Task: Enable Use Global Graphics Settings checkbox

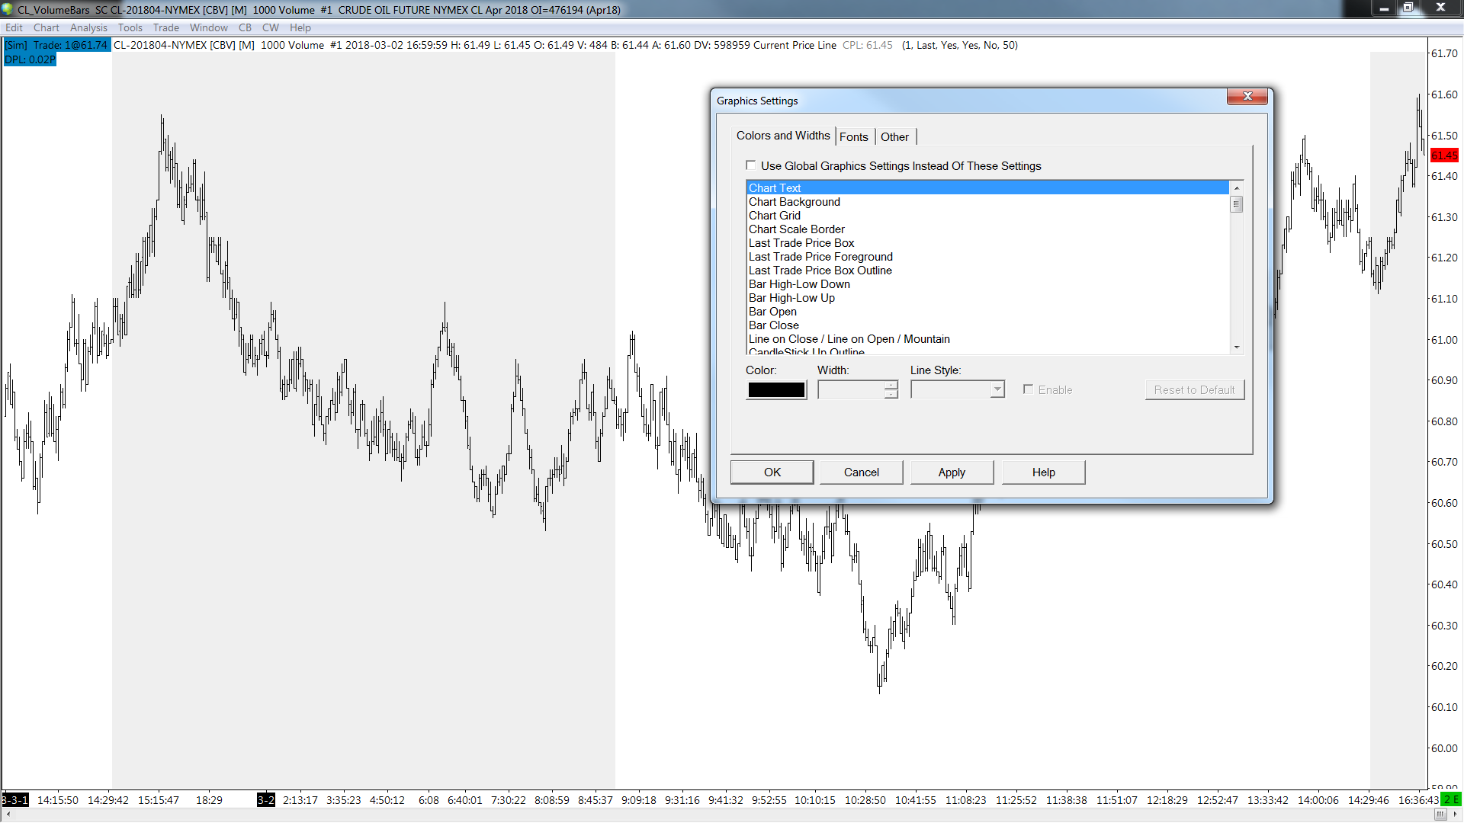Action: point(751,165)
